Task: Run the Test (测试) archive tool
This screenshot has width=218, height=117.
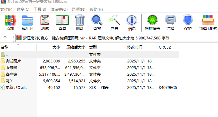Action: tap(45, 20)
